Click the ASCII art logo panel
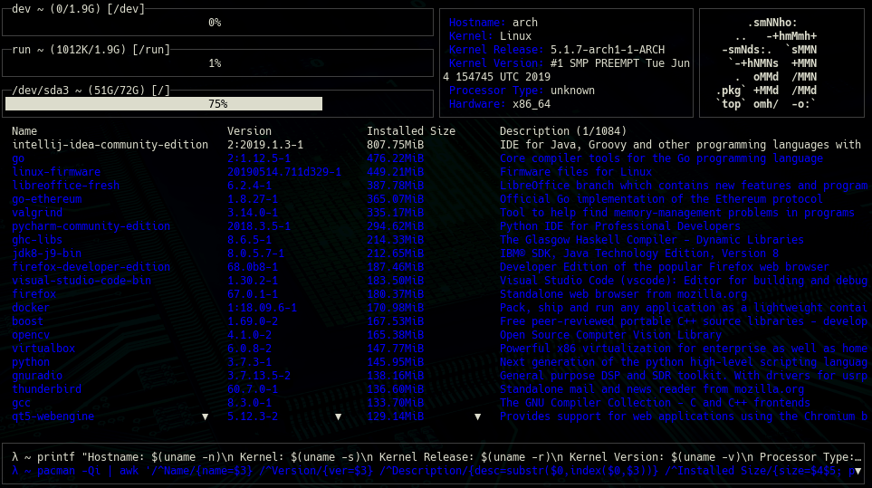Screen dimensions: 872x488 pyautogui.click(x=782, y=63)
